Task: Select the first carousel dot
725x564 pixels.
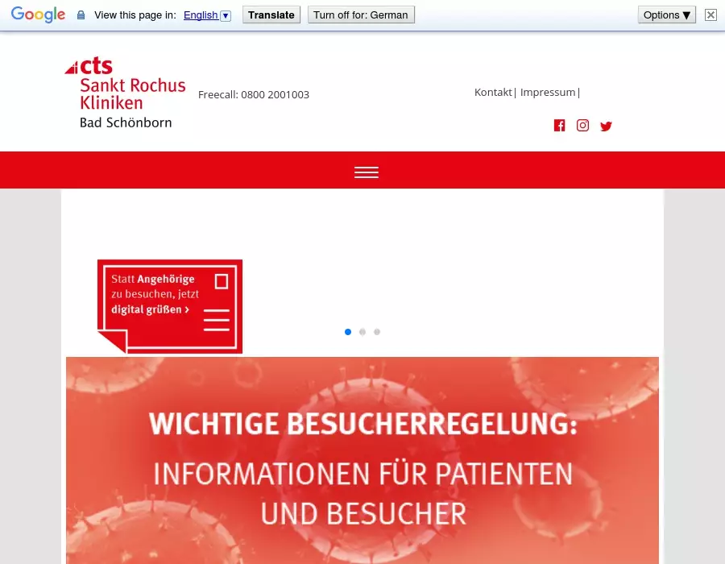Action: point(348,332)
